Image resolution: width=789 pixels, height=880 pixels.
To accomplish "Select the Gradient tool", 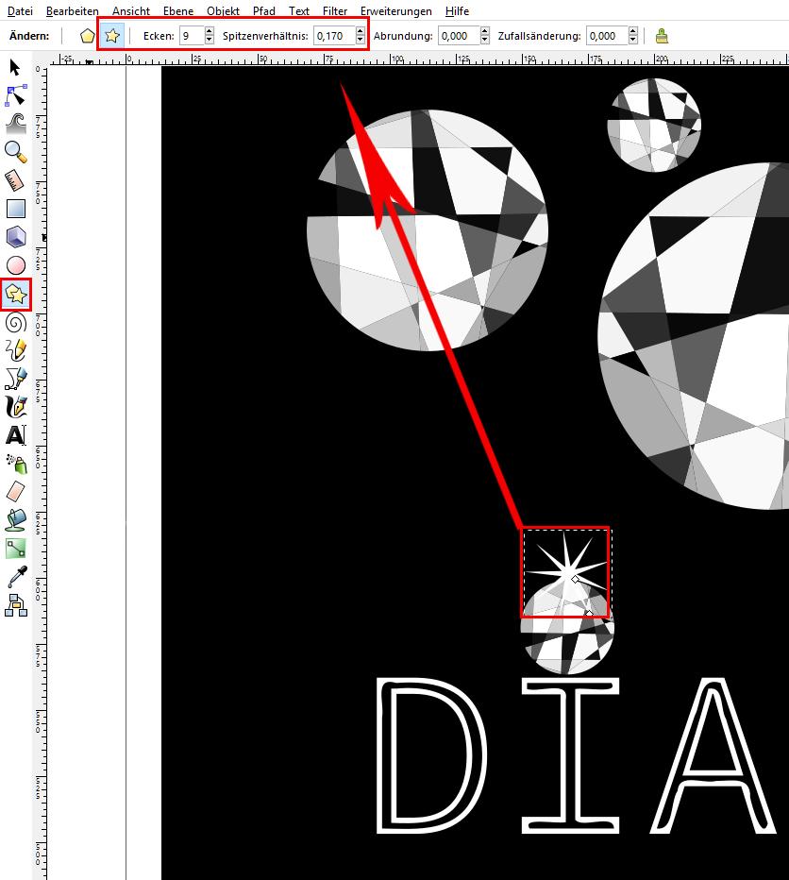I will [x=16, y=549].
